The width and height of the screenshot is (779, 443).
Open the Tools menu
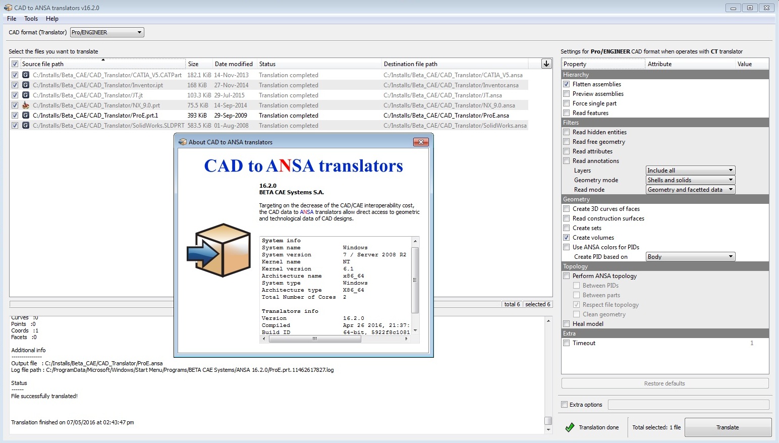(31, 19)
